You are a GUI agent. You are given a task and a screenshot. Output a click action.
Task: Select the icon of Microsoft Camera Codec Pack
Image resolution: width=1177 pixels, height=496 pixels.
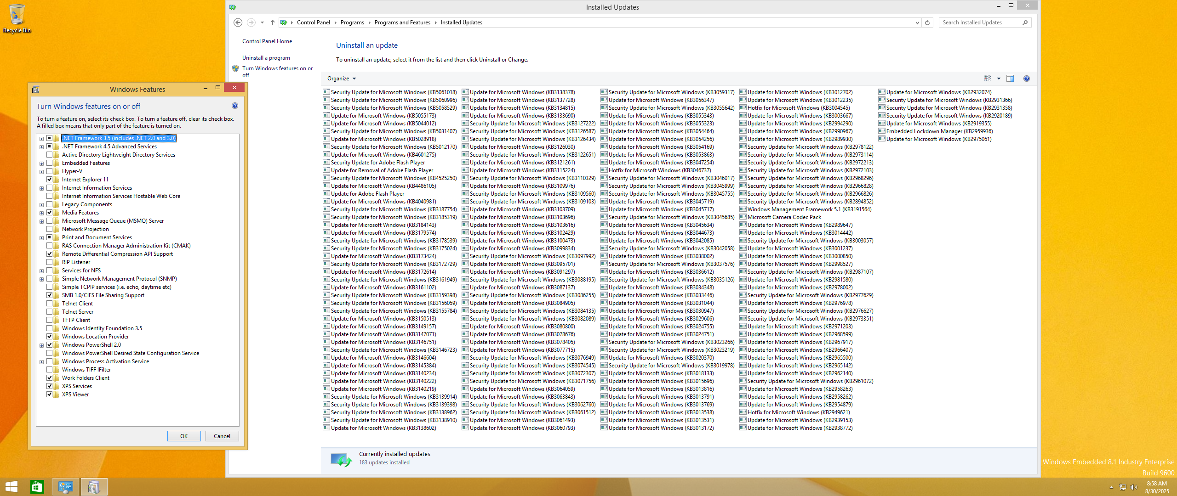pos(743,217)
